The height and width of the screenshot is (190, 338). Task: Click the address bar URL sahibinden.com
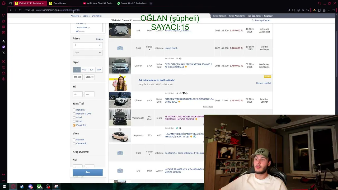pyautogui.click(x=58, y=10)
